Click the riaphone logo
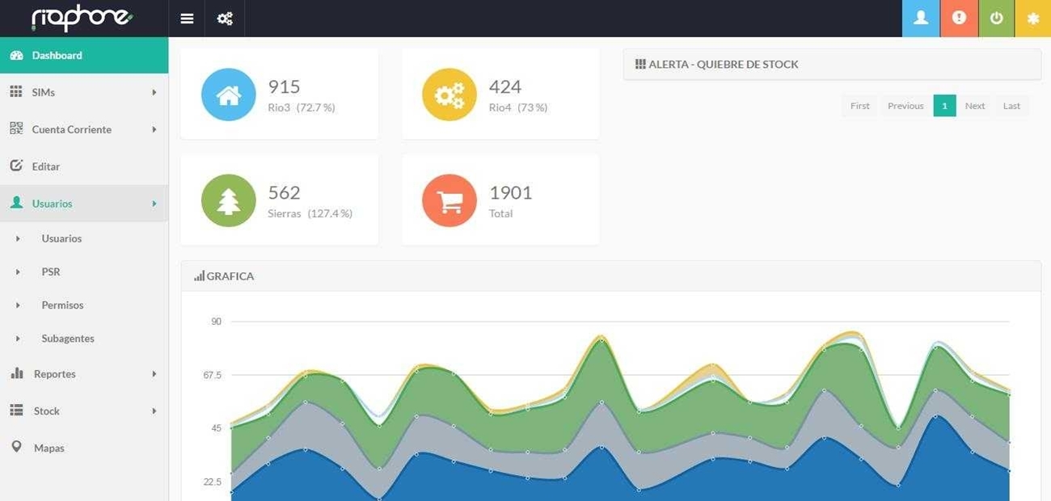The height and width of the screenshot is (501, 1051). [82, 18]
